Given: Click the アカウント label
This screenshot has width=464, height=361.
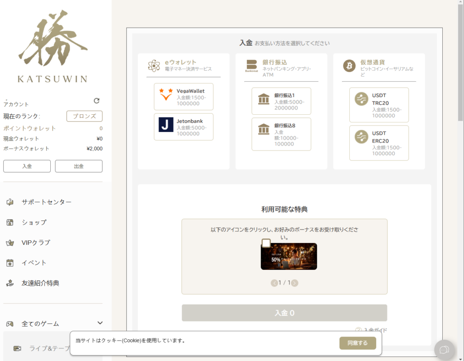Looking at the screenshot, I should click(x=16, y=104).
